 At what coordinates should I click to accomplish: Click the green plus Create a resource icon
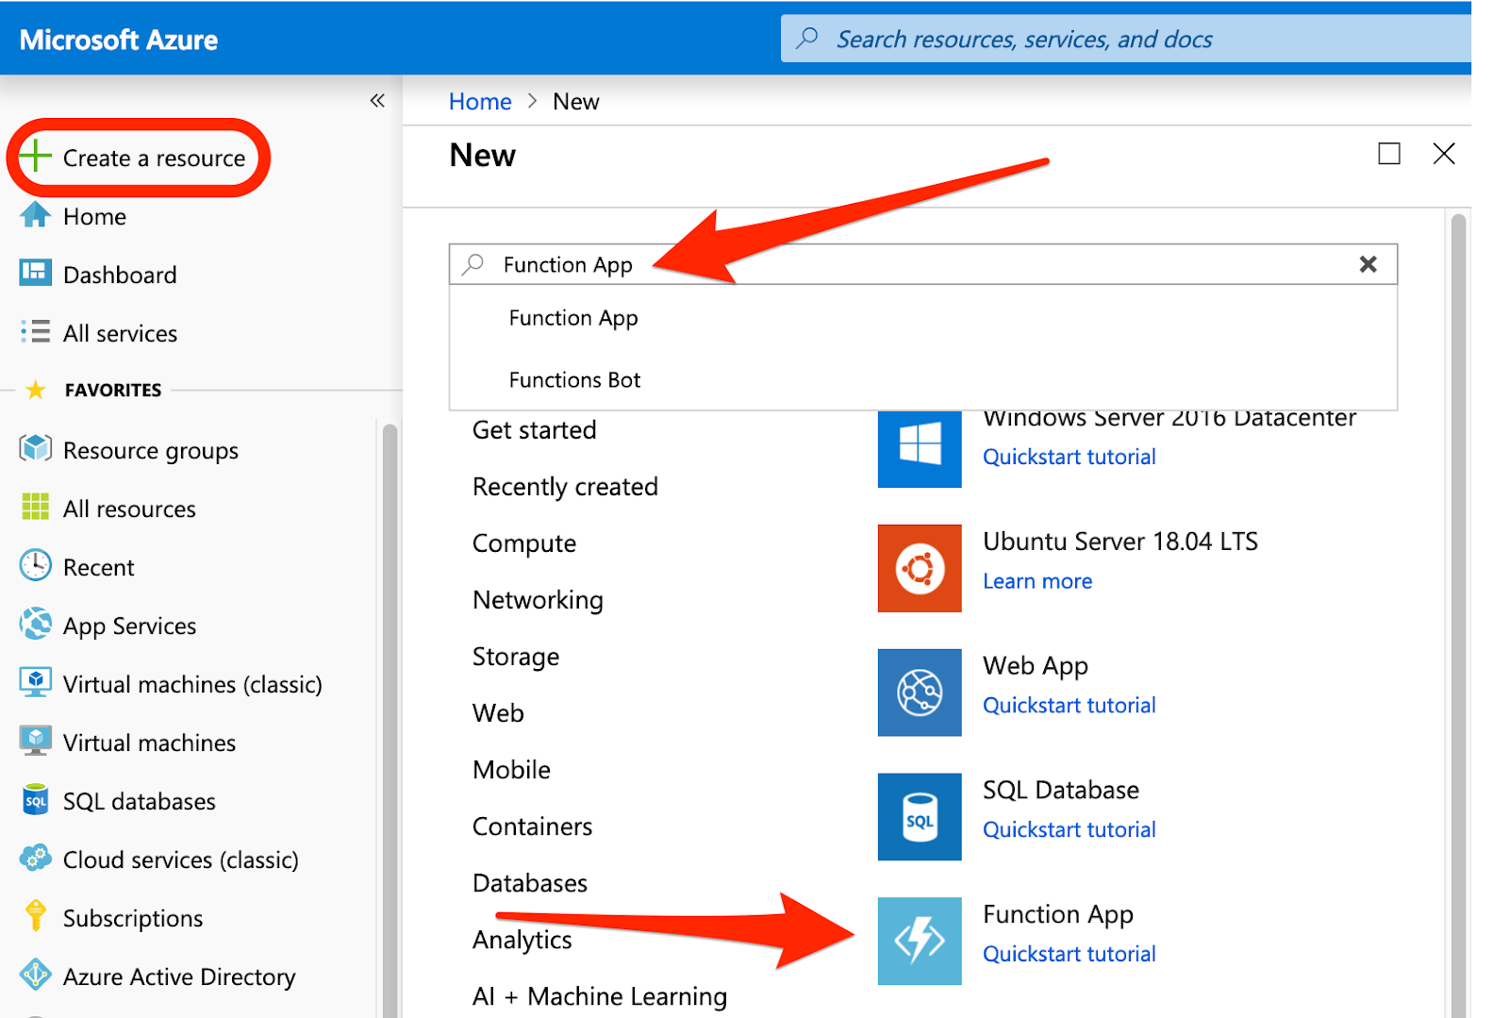click(36, 157)
